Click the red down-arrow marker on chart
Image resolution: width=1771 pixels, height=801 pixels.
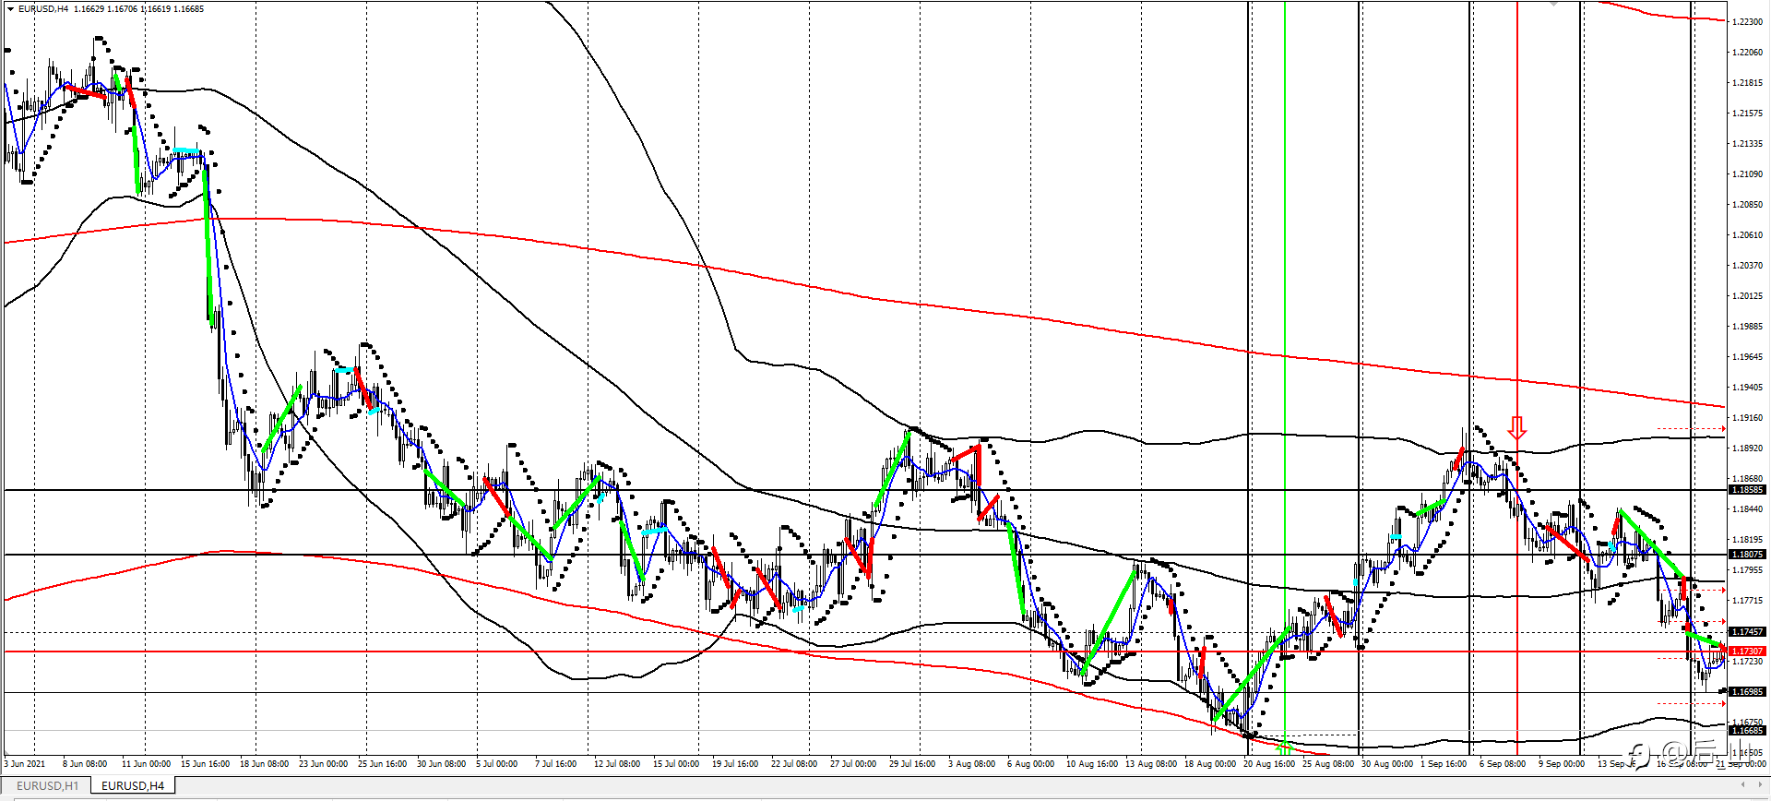pos(1516,428)
